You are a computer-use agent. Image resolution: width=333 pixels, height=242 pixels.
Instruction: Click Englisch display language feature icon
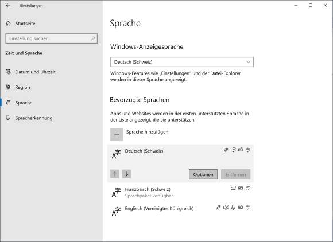(x=218, y=208)
